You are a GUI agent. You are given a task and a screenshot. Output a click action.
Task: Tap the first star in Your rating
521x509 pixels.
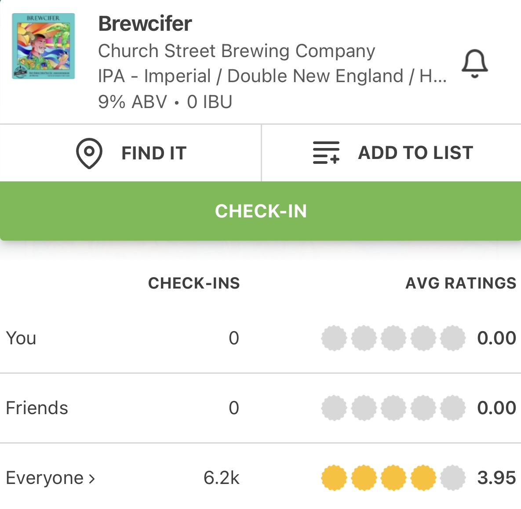click(334, 338)
